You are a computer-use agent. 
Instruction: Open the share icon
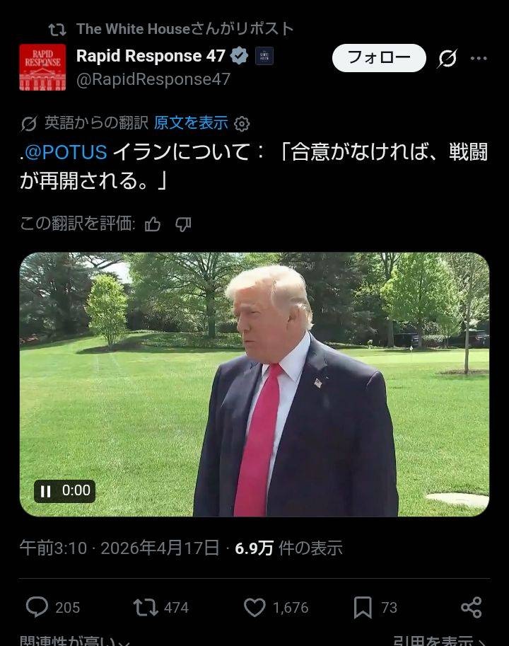(x=471, y=607)
